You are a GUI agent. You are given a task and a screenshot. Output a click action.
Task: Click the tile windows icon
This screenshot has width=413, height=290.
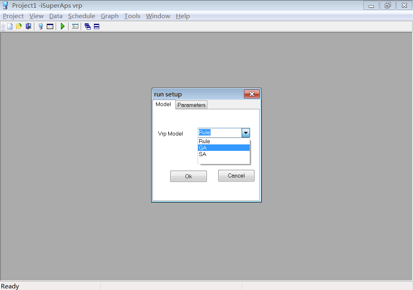click(97, 27)
